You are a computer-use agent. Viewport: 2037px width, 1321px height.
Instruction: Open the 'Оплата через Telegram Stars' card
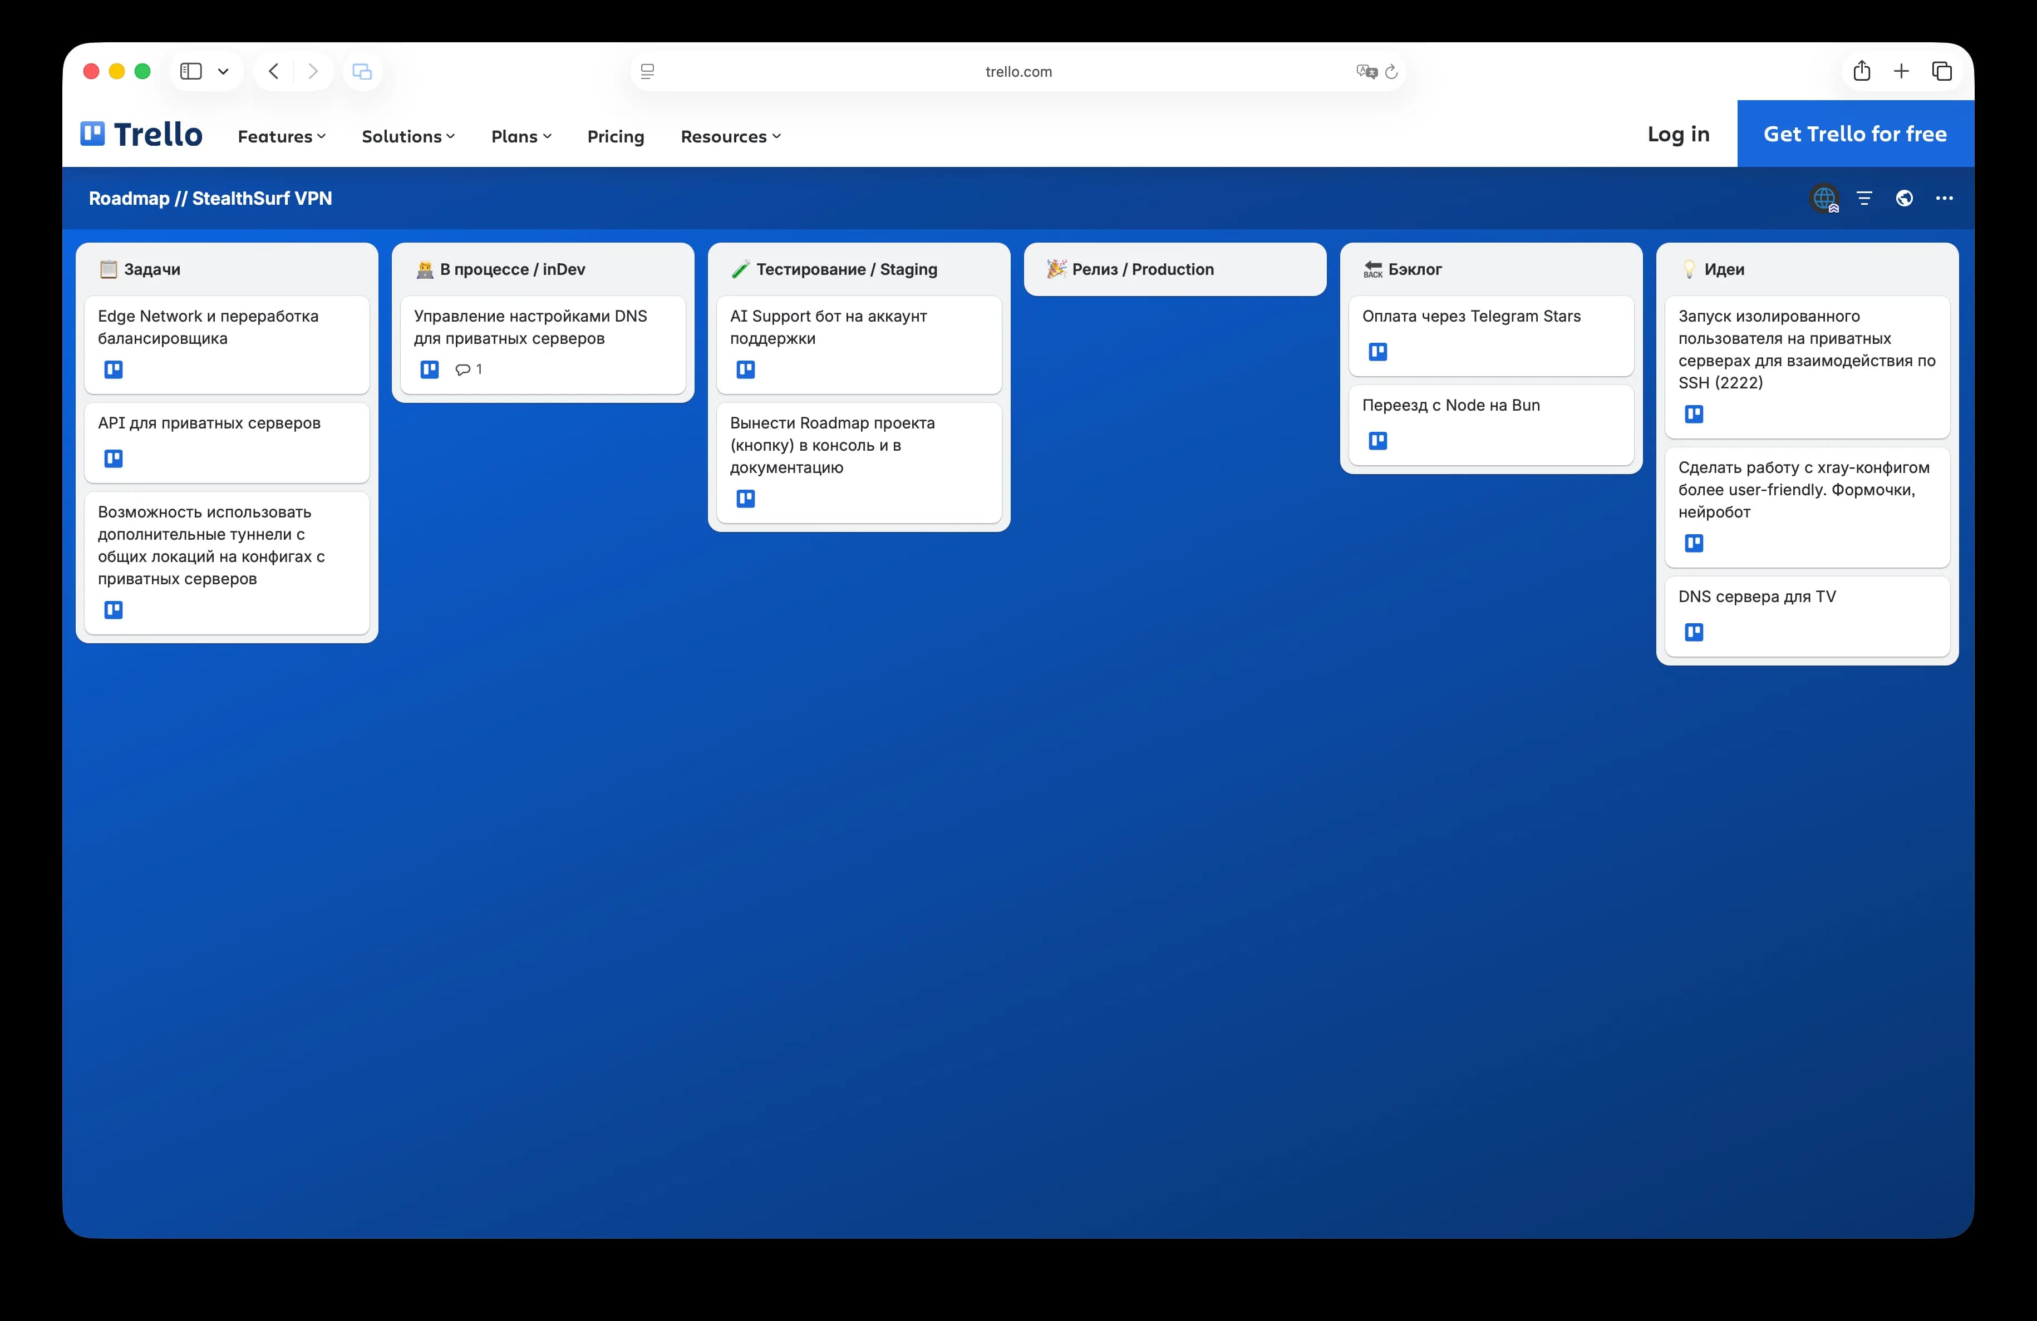(1472, 317)
